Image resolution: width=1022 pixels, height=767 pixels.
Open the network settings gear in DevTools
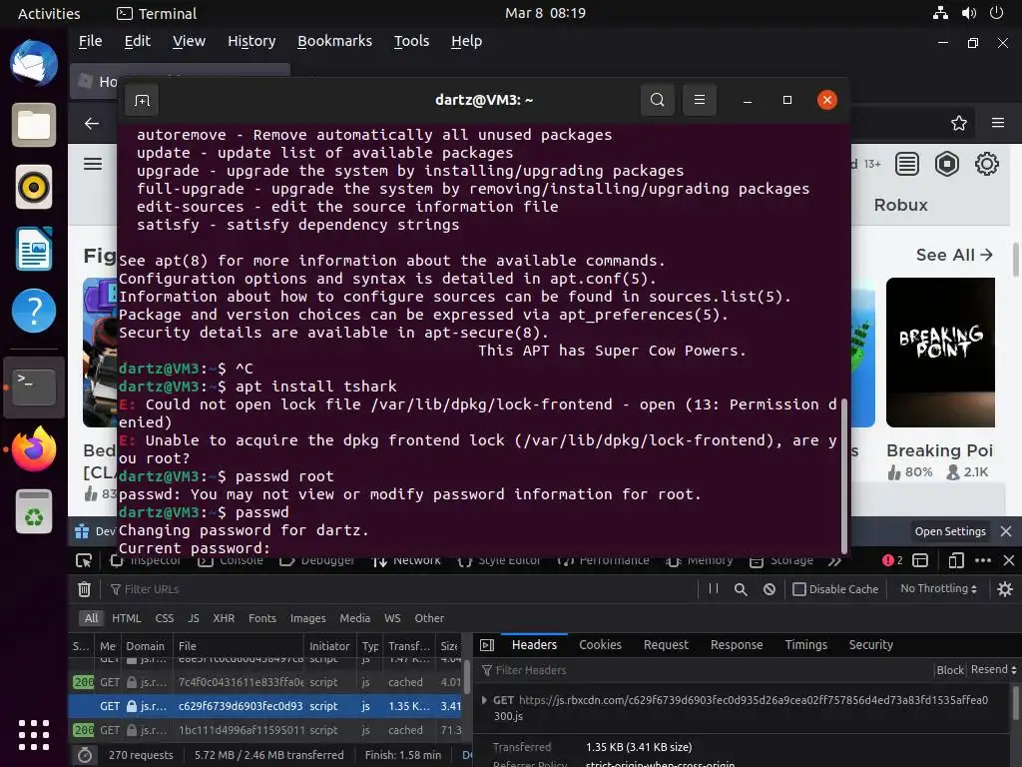[x=1004, y=589]
